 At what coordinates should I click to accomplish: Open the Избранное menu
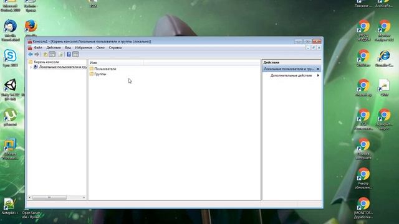pos(84,47)
